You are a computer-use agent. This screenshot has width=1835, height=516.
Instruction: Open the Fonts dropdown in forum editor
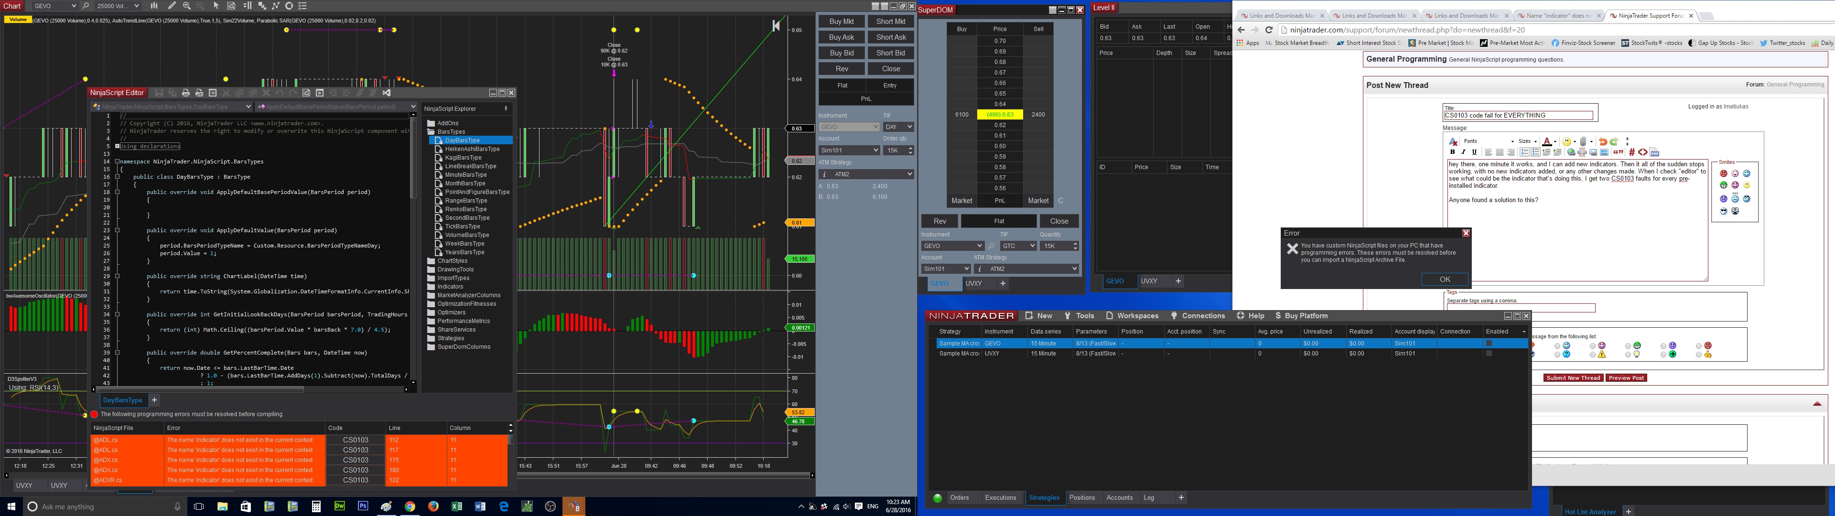(x=1489, y=141)
